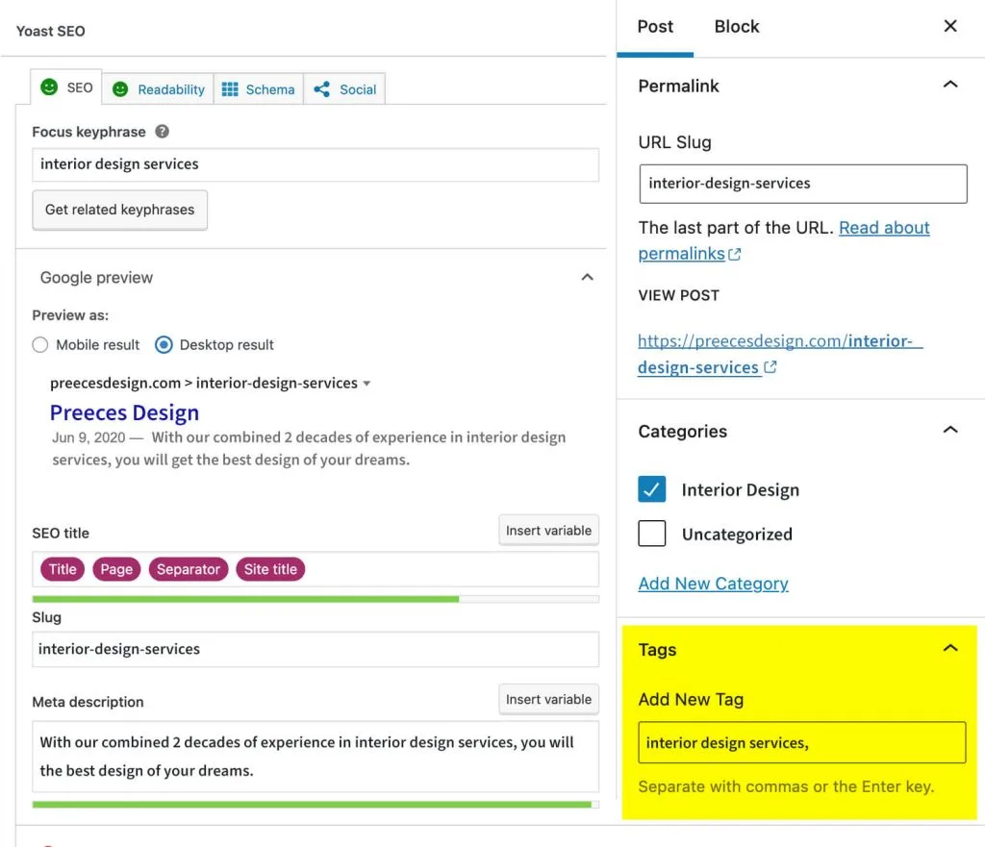Click the Focus keyphrase input field
This screenshot has height=847, width=985.
tap(316, 164)
